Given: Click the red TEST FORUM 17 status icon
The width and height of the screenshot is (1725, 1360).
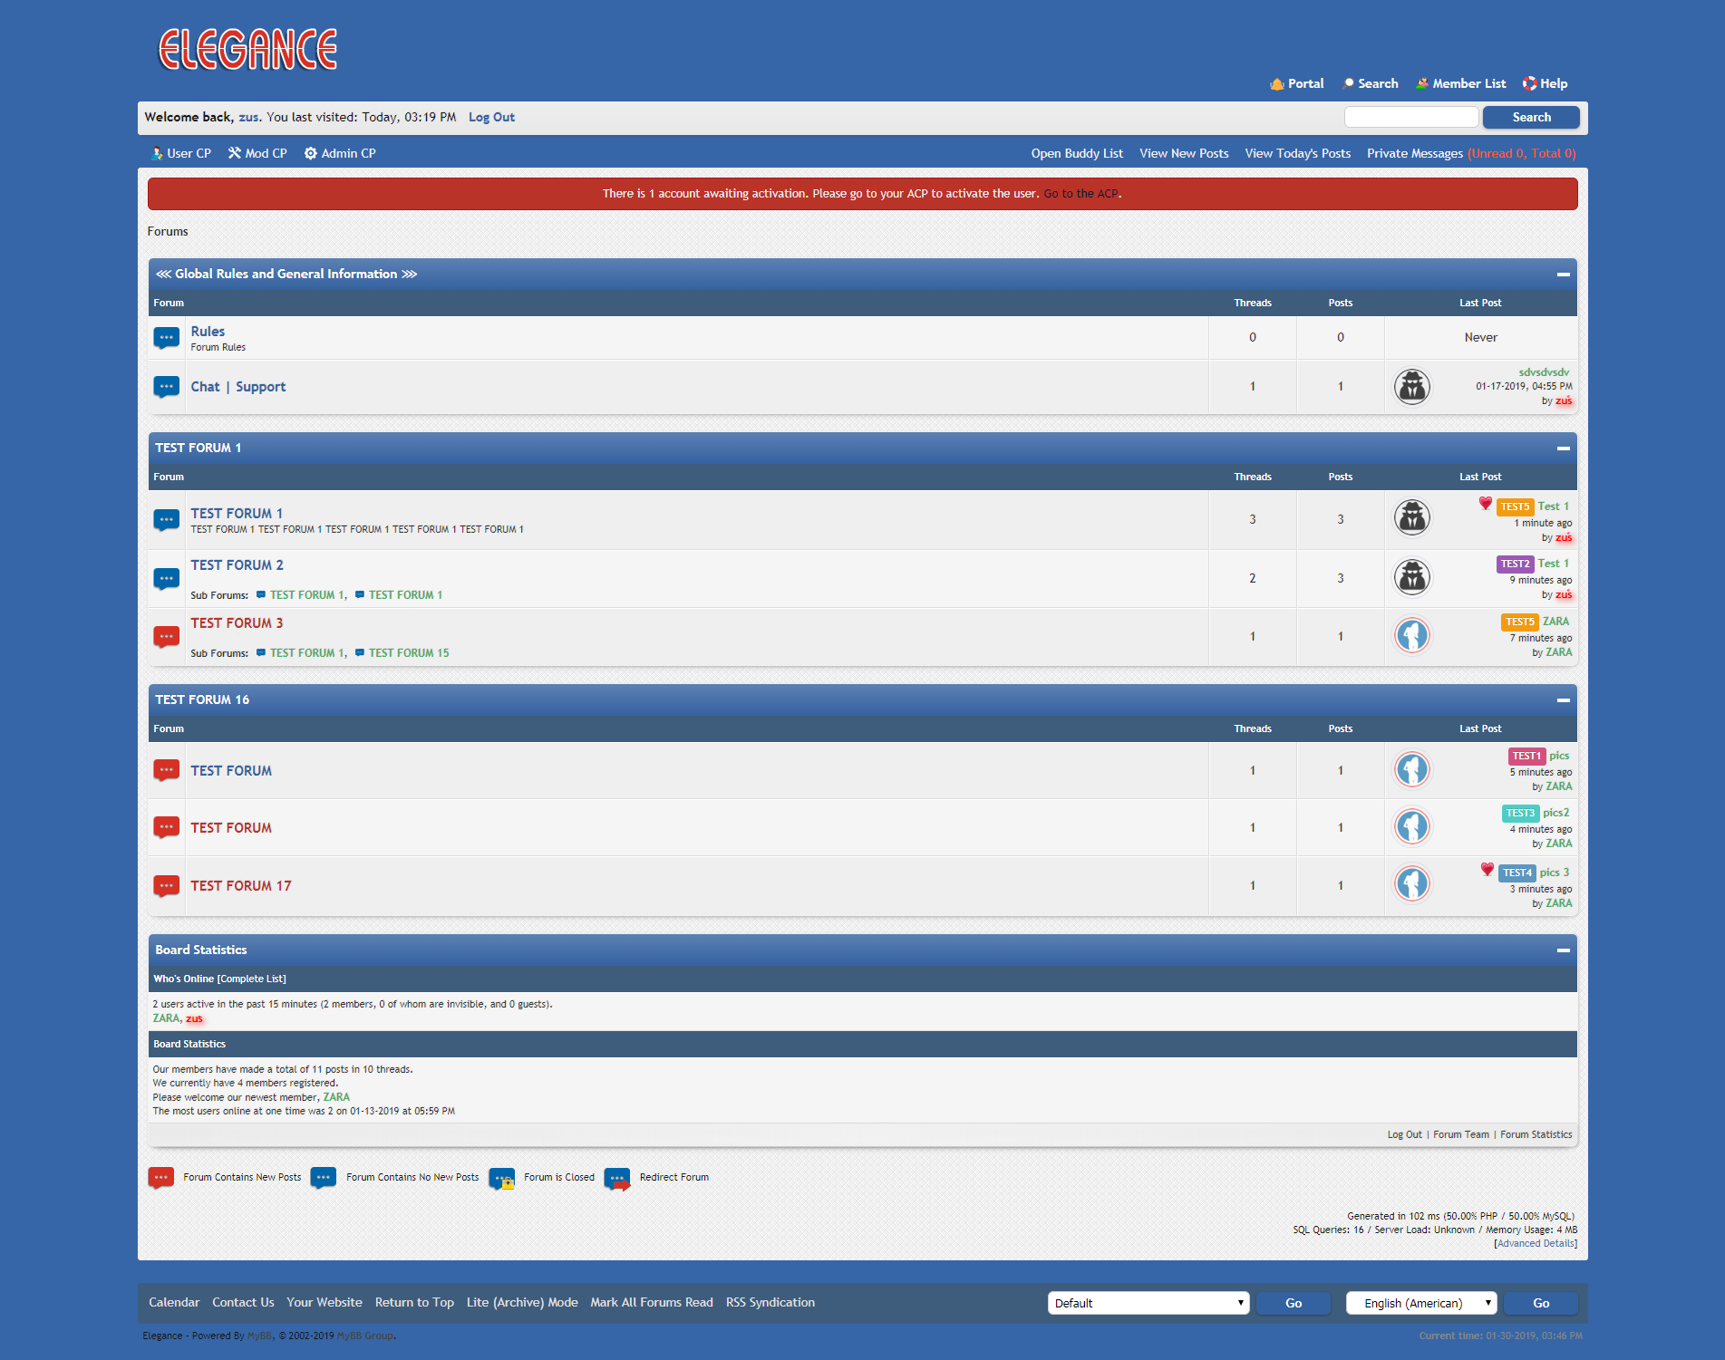Looking at the screenshot, I should (x=166, y=886).
